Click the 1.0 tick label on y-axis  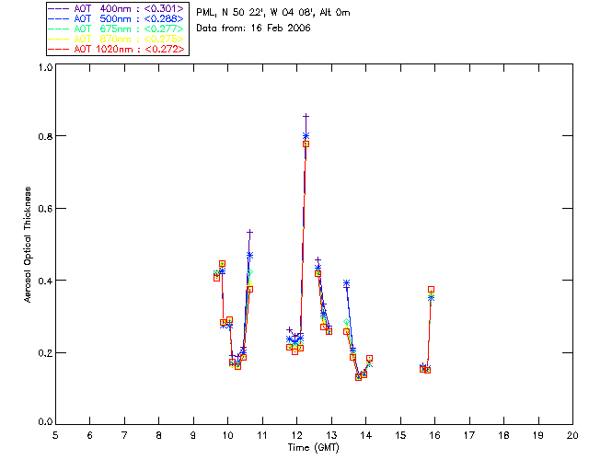43,67
